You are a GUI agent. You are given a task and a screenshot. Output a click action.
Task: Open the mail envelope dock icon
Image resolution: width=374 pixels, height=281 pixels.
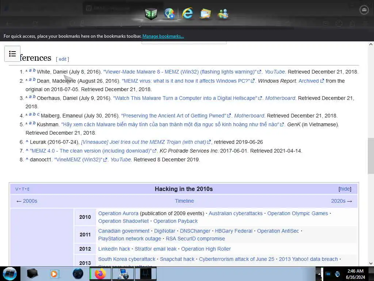205,14
